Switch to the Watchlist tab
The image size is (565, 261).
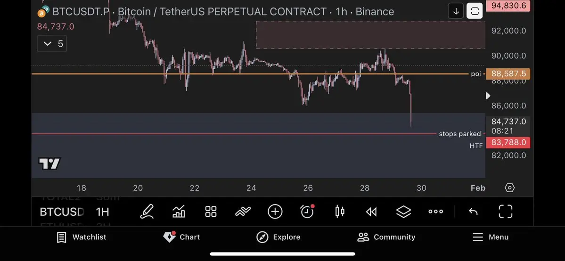point(81,237)
